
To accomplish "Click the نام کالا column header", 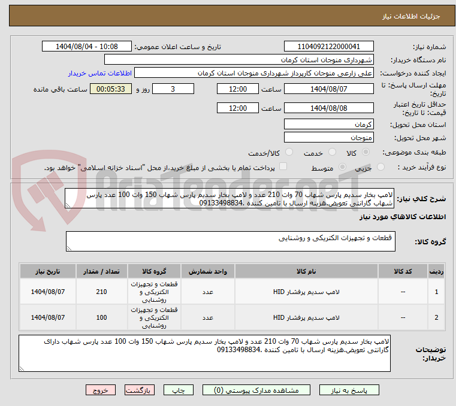I will 306,271.
